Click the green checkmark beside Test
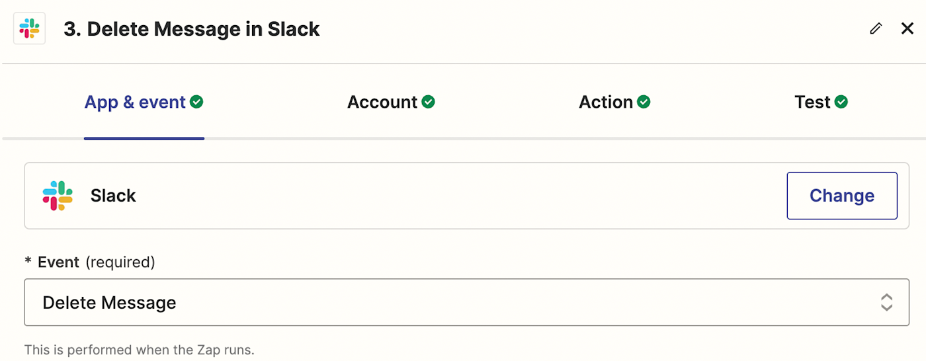The image size is (926, 361). [x=841, y=102]
